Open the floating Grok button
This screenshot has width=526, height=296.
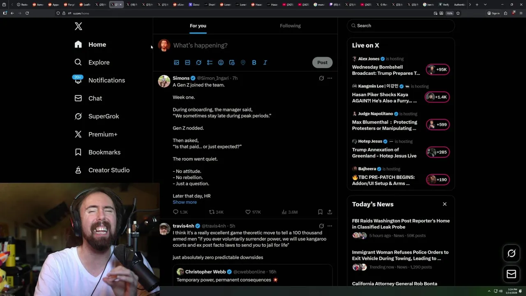pos(511,254)
